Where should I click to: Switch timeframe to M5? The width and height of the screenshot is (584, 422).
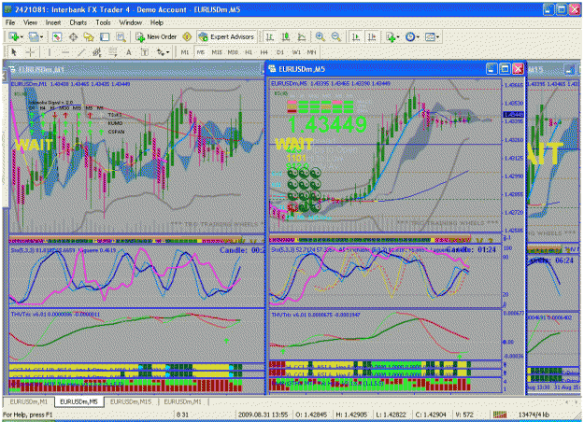tap(200, 52)
